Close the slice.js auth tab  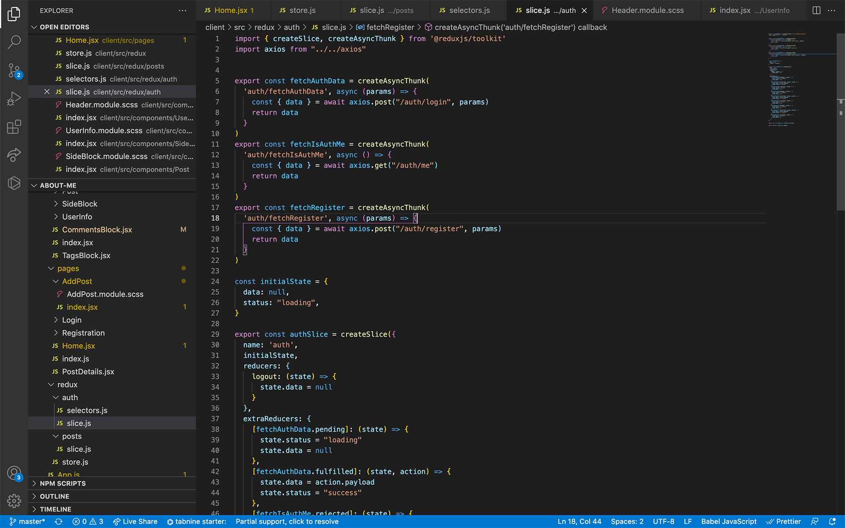pos(584,10)
